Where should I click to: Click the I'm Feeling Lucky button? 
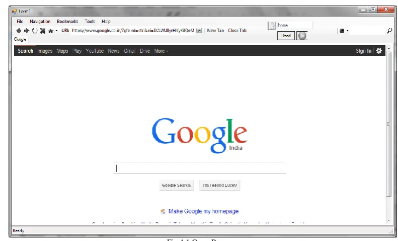[x=219, y=185]
